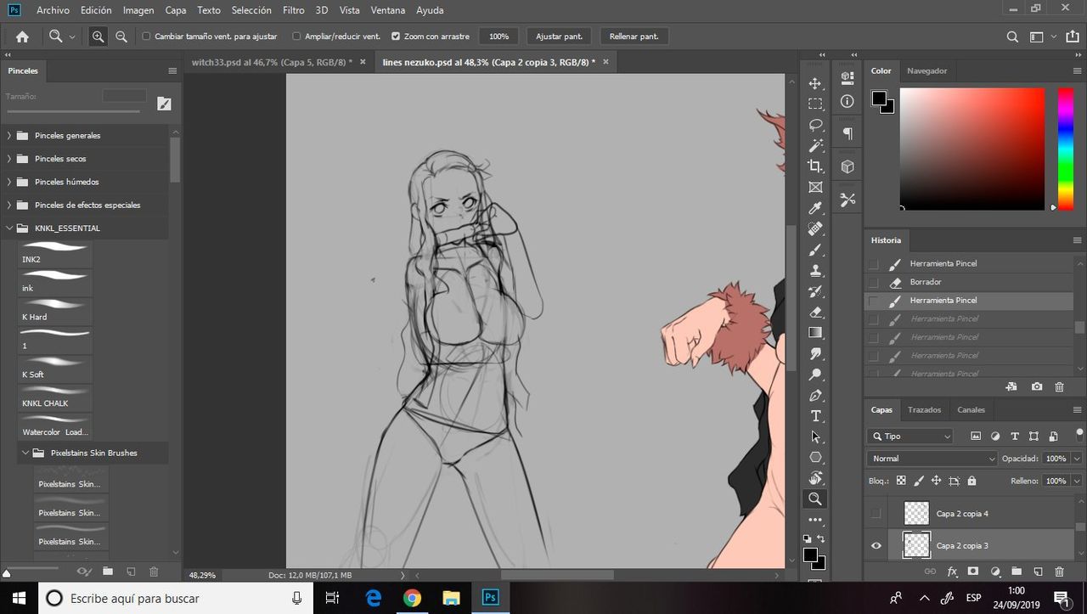1087x614 pixels.
Task: Switch to the witch33.psd document tab
Action: tap(272, 62)
